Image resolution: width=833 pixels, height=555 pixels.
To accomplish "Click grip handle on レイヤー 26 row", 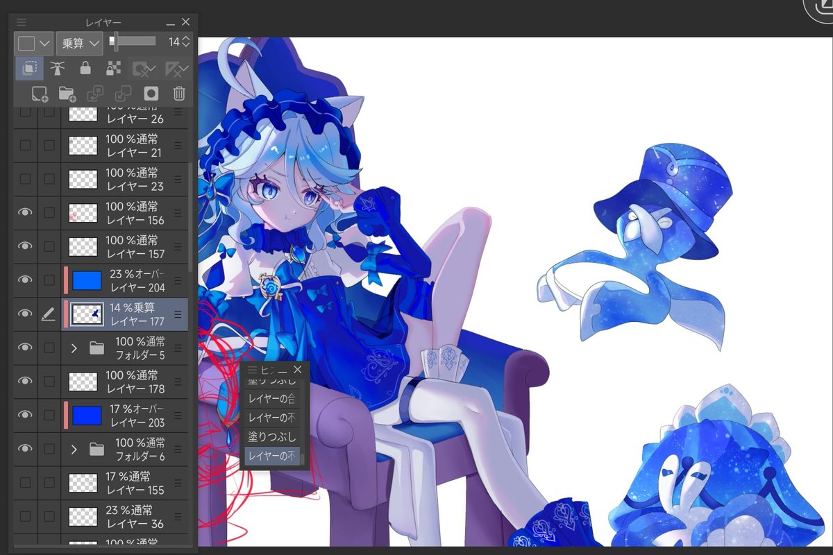I will (178, 112).
